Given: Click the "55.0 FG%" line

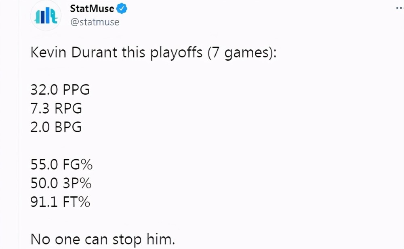Looking at the screenshot, I should [x=61, y=165].
